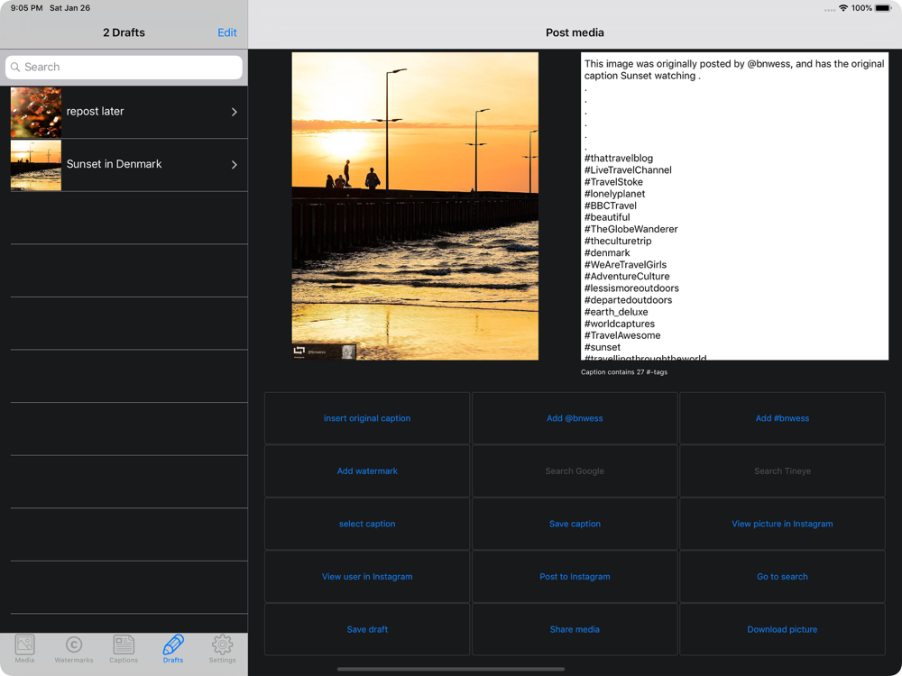This screenshot has height=676, width=902.
Task: Expand the 'Sunset in Denmark' draft chevron
Action: (x=235, y=165)
